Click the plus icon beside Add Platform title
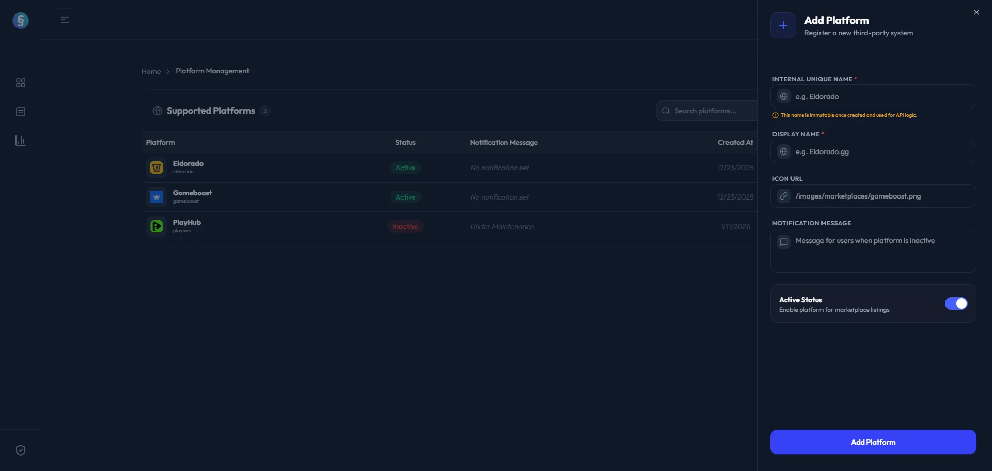 pos(783,25)
